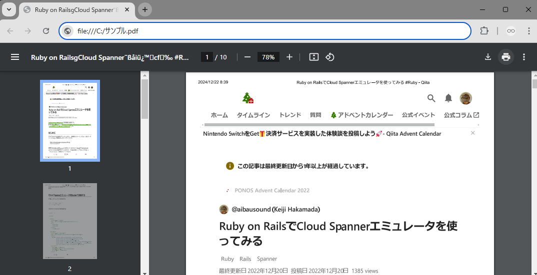Image resolution: width=537 pixels, height=275 pixels.
Task: Open the アドベントカレンダー navigation tab
Action: tap(361, 115)
